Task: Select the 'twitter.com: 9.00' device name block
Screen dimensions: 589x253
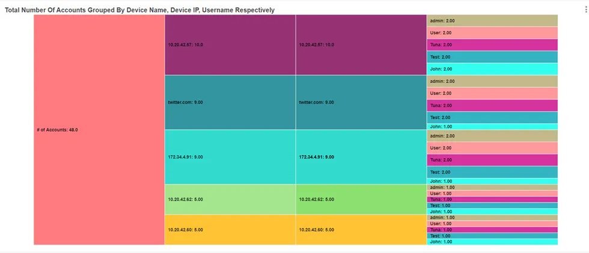Action: tap(230, 103)
